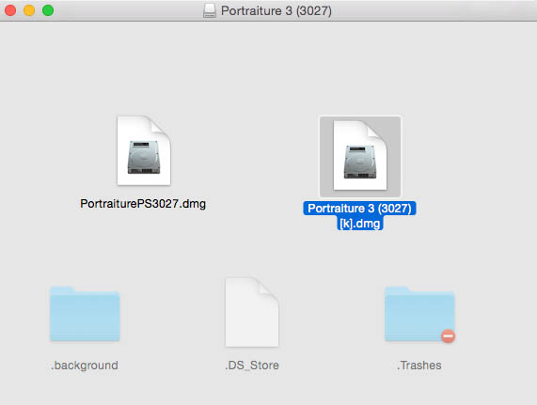The image size is (537, 405).
Task: Select the Portraiture 3 (3027) [k].dmg icon
Action: 360,156
